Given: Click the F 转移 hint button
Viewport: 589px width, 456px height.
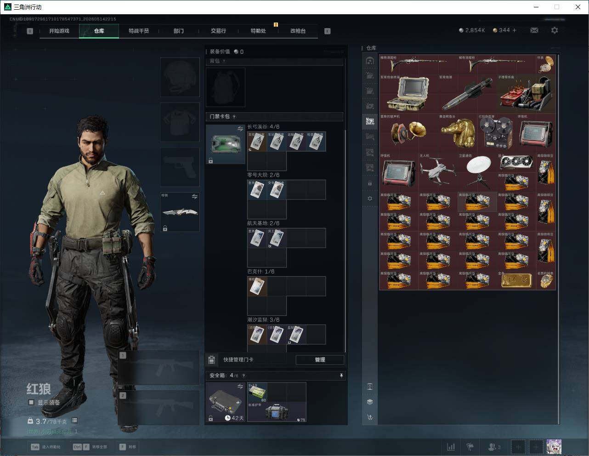Looking at the screenshot, I should click(x=128, y=447).
